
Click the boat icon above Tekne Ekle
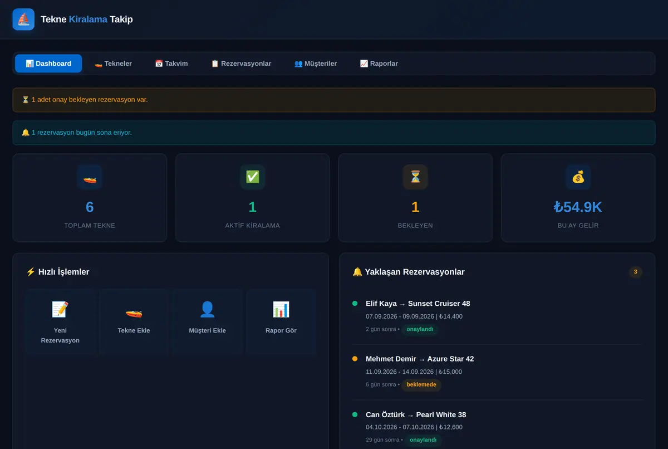click(x=134, y=311)
